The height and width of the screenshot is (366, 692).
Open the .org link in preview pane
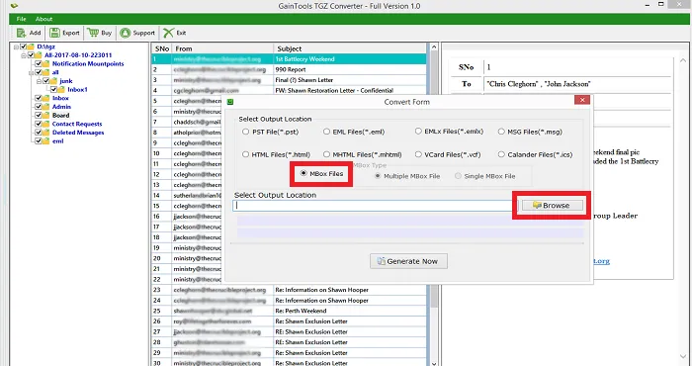click(601, 261)
